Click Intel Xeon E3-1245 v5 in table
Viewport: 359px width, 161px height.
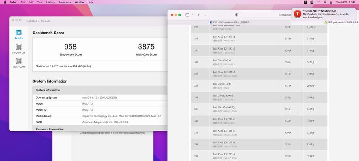224,72
